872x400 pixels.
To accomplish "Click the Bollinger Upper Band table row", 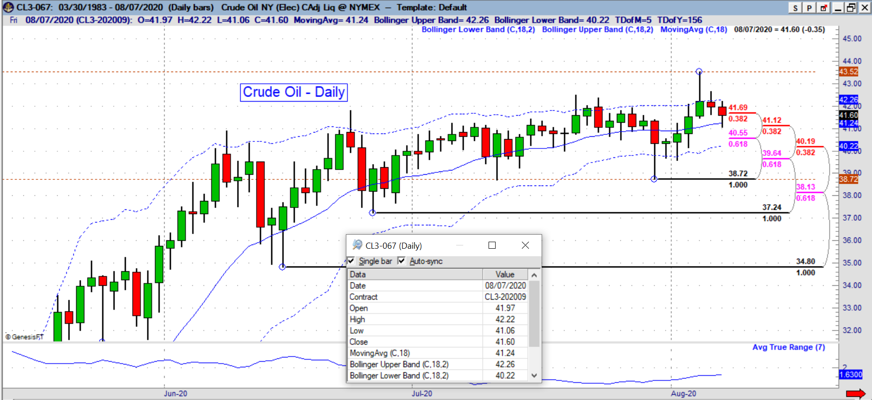I will coord(438,364).
